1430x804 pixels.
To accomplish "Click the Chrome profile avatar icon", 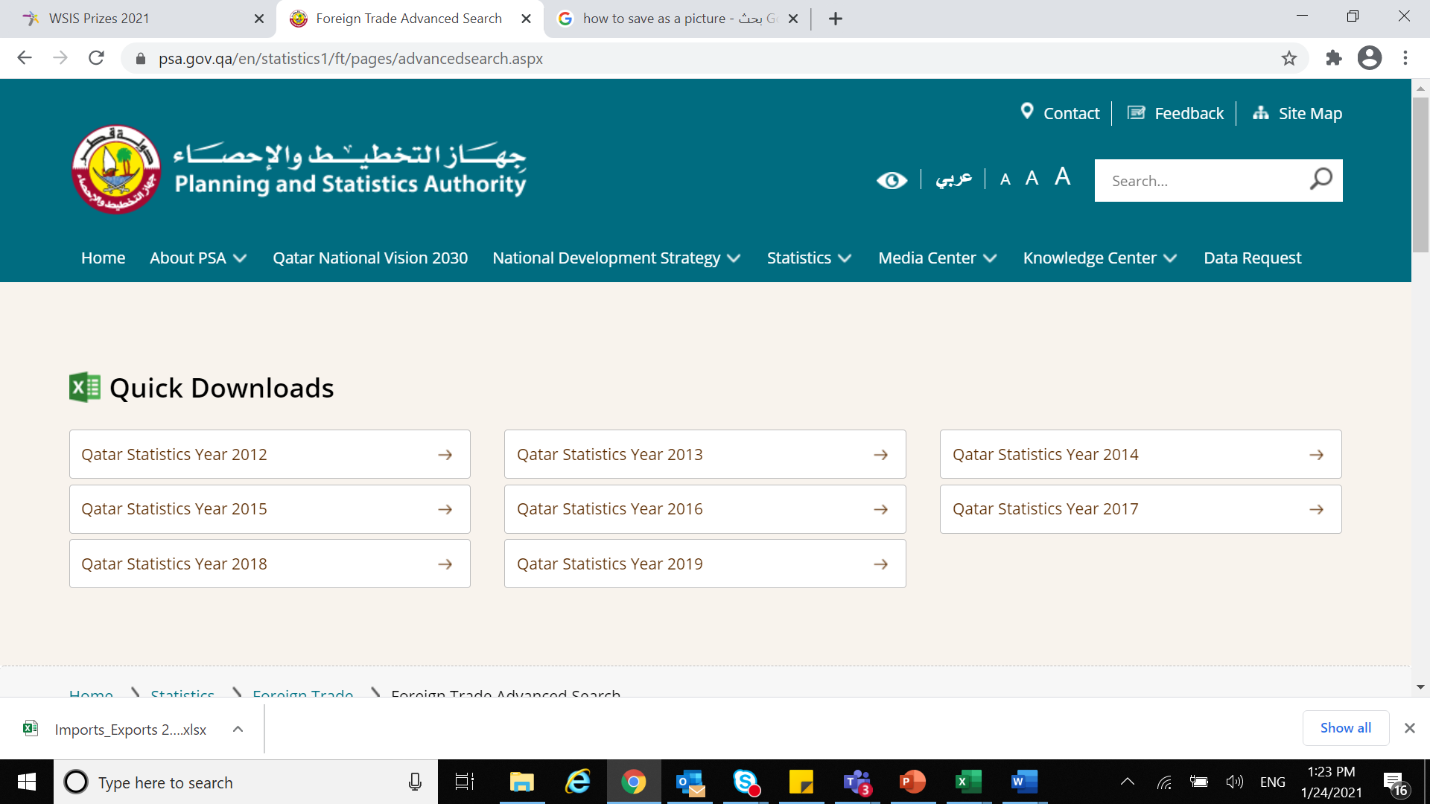I will [1369, 58].
